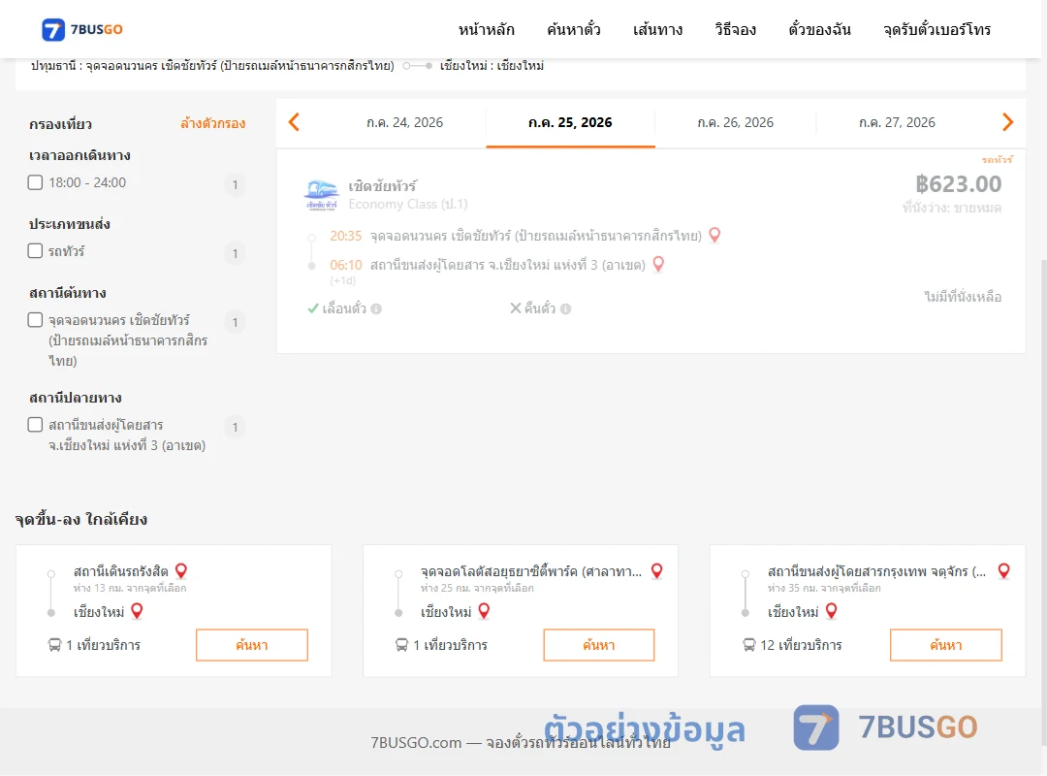Click the 7BUSGO footer logo

click(885, 727)
